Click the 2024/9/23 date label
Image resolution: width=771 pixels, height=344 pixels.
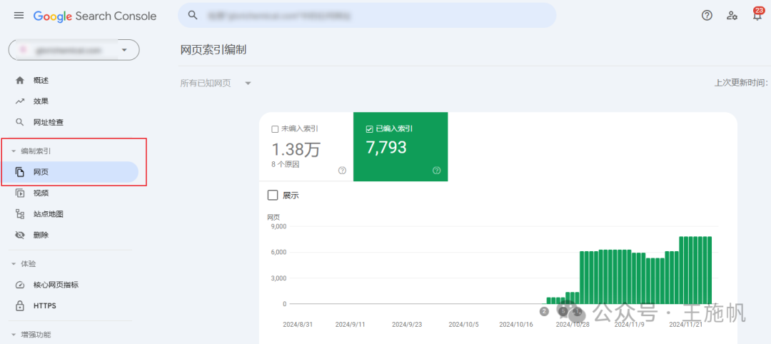[x=407, y=325]
